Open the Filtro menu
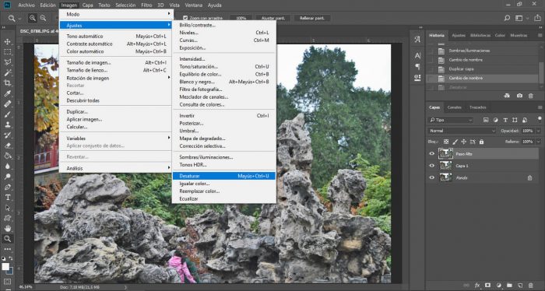Image resolution: width=545 pixels, height=291 pixels. 146,5
